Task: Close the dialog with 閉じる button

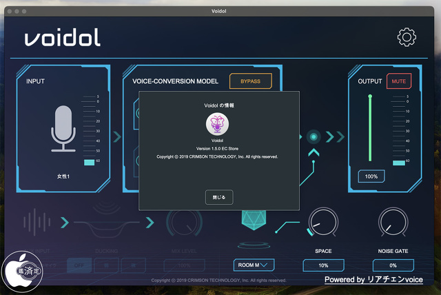Action: (x=219, y=197)
